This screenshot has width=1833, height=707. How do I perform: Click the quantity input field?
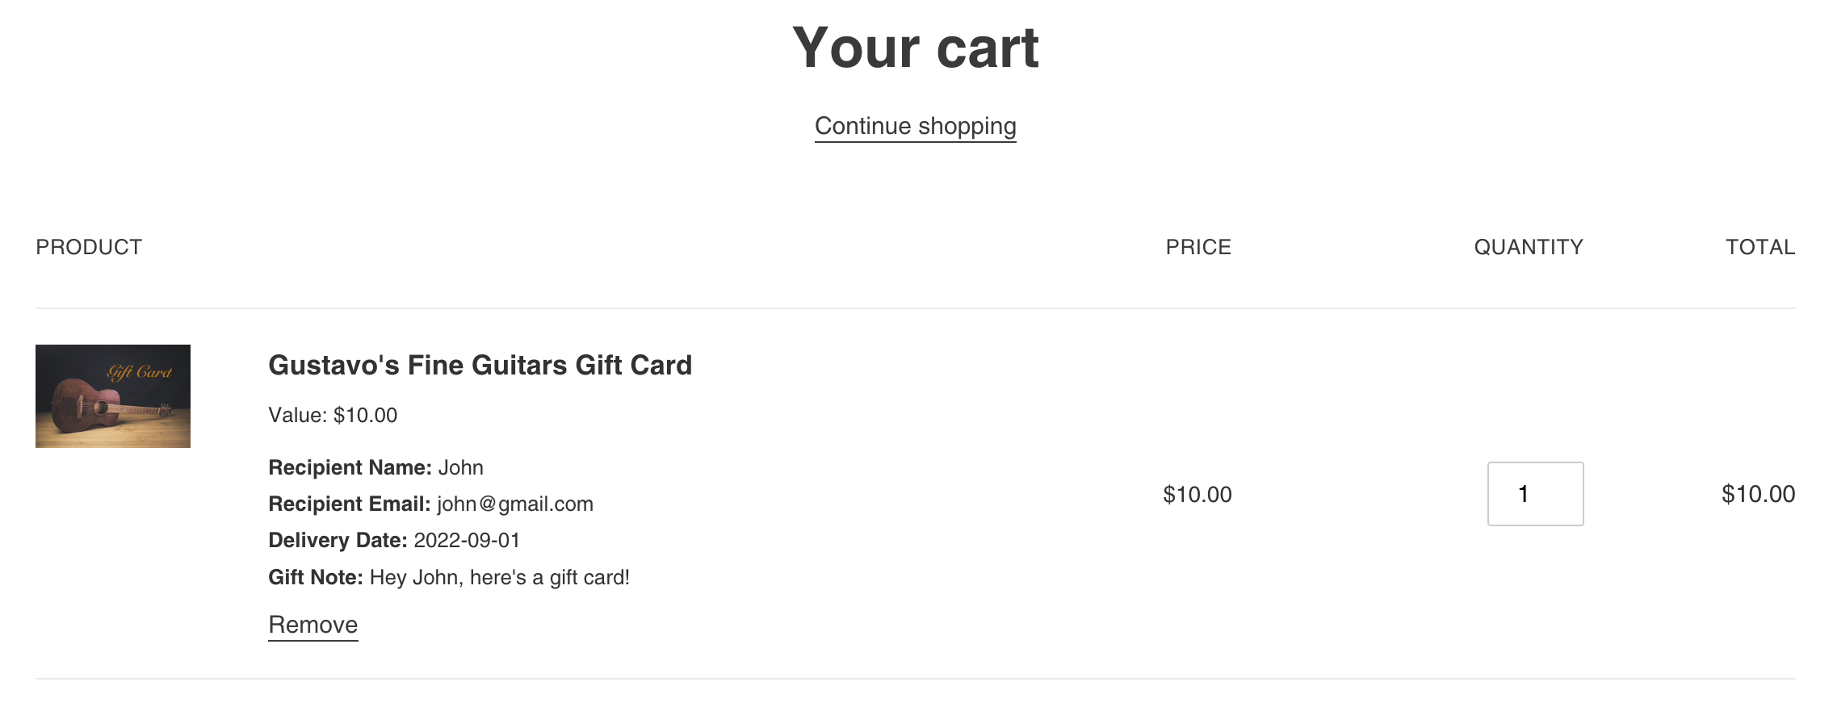(x=1534, y=494)
